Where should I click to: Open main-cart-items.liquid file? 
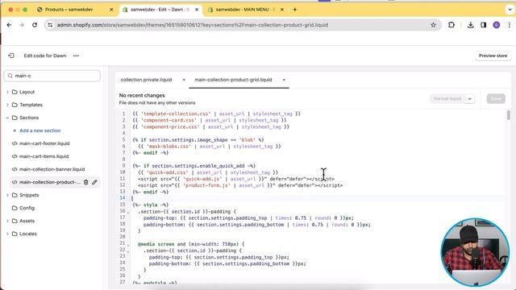[44, 156]
